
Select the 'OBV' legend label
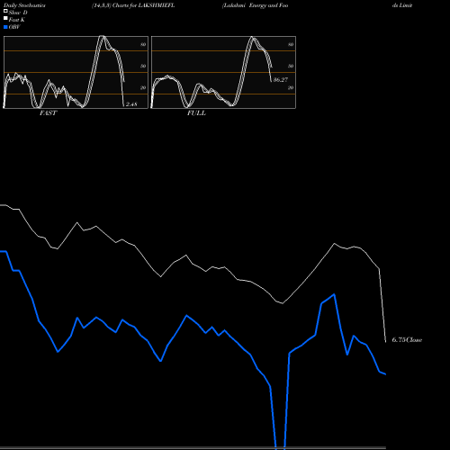[14, 27]
